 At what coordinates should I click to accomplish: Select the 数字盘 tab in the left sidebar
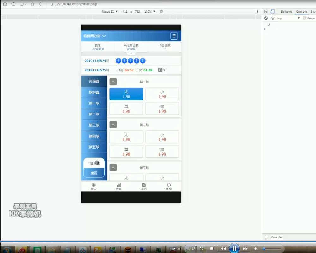[x=94, y=92]
